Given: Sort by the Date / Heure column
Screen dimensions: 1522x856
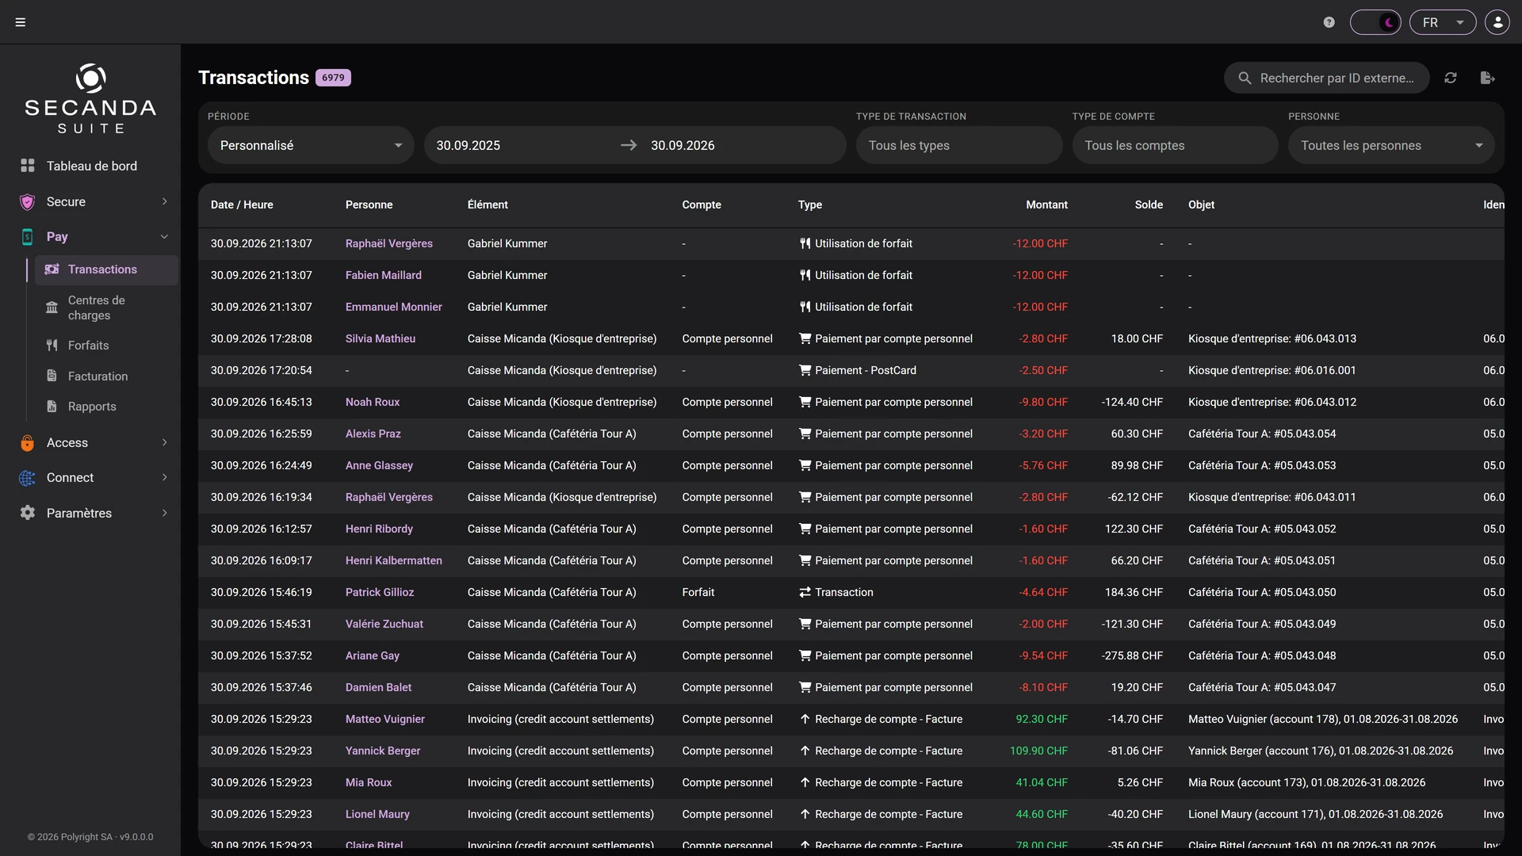Looking at the screenshot, I should (242, 204).
